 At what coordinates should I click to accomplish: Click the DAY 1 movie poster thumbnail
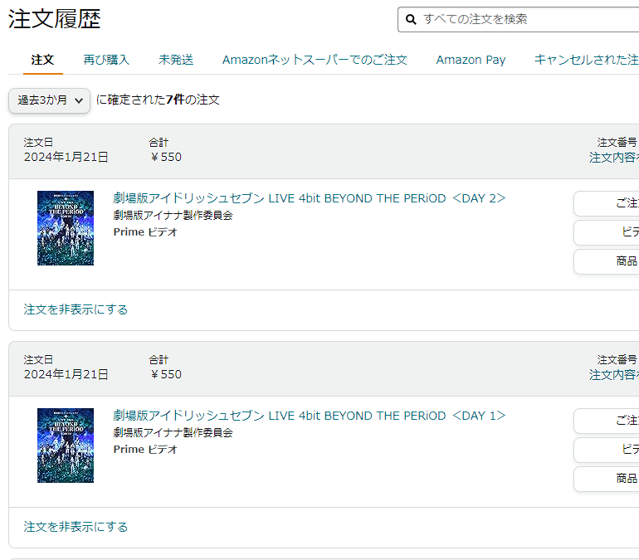coord(66,446)
